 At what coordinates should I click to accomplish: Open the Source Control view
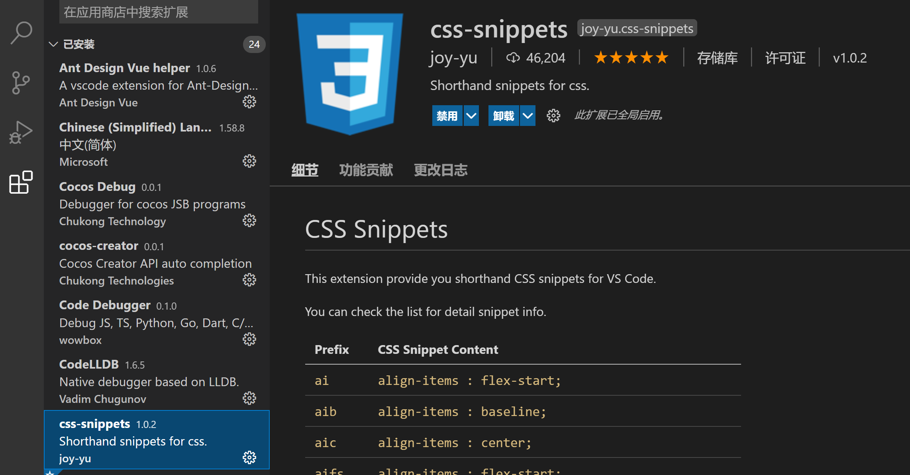click(x=21, y=83)
